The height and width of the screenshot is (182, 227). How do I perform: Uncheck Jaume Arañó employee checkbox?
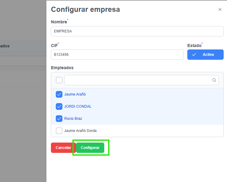point(59,94)
